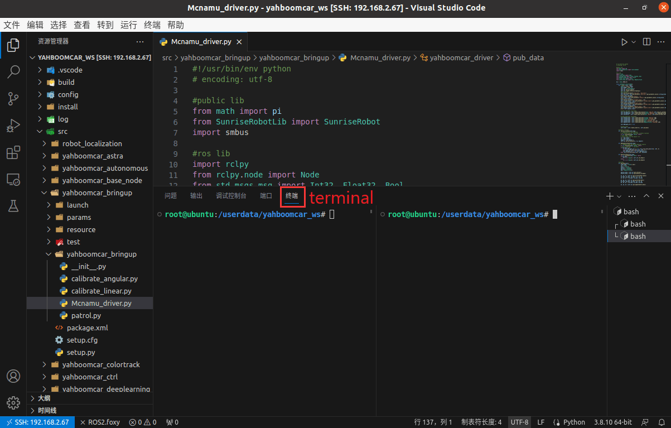Click the UTF-8 encoding selector
671x428 pixels.
[519, 422]
